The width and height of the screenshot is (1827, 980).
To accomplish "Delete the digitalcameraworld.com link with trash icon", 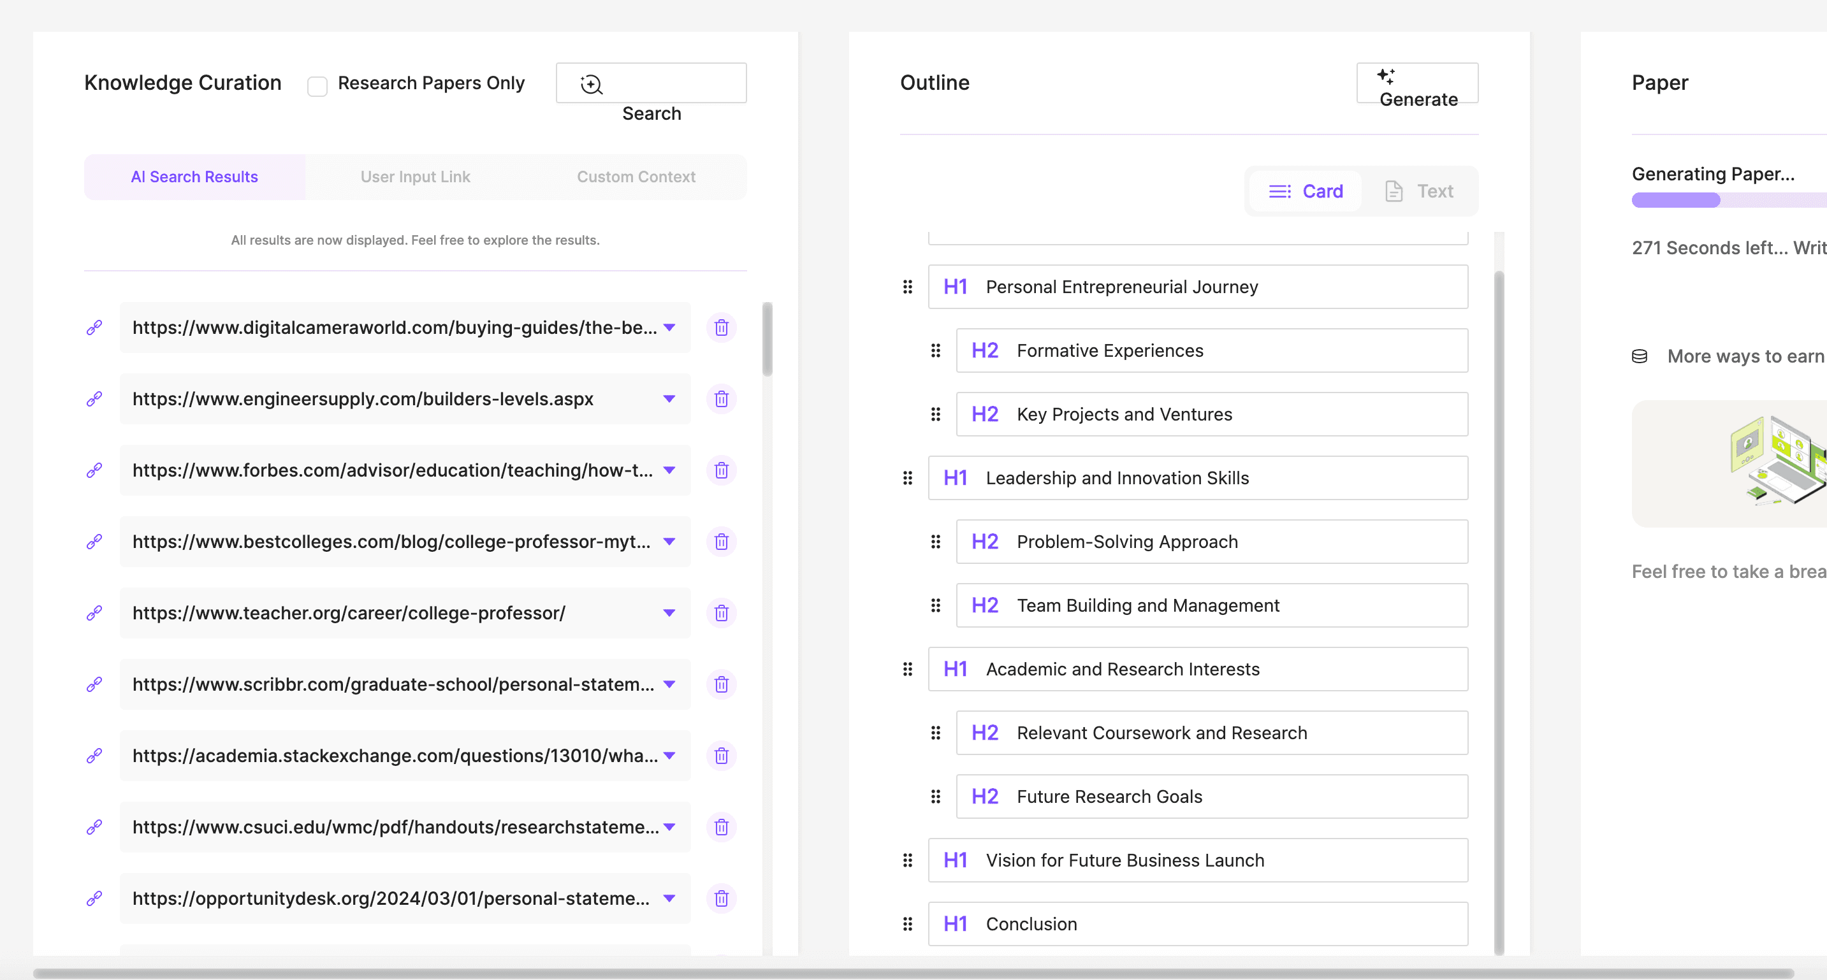I will [x=721, y=328].
